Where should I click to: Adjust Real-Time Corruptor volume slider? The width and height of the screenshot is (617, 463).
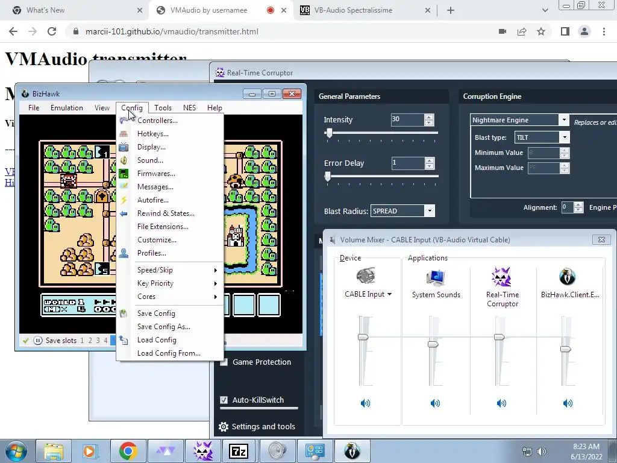pos(500,337)
